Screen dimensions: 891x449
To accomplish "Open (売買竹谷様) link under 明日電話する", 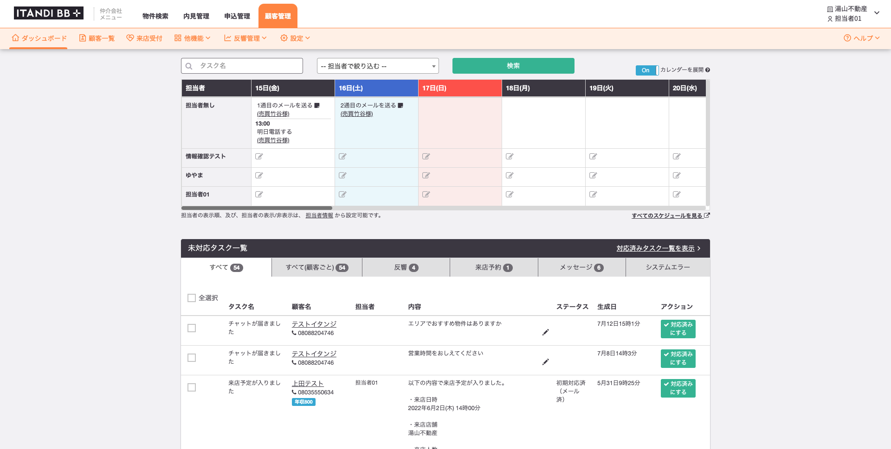I will pyautogui.click(x=273, y=140).
